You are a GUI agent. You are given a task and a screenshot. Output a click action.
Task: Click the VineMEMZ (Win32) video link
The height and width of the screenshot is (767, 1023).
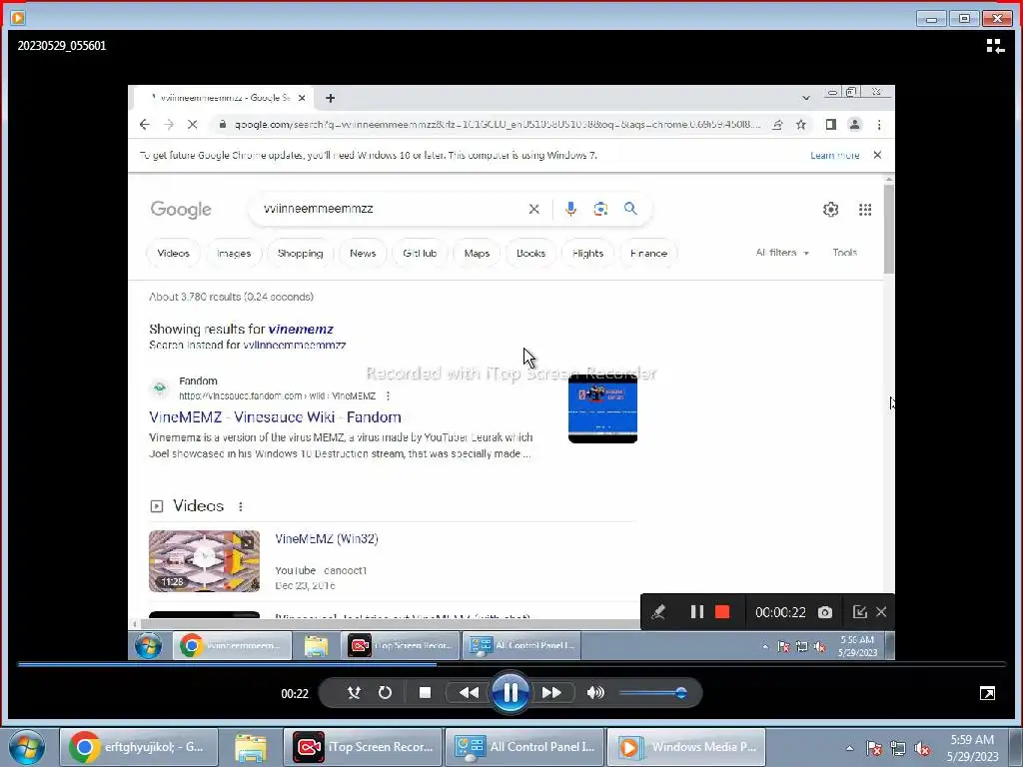click(x=327, y=538)
